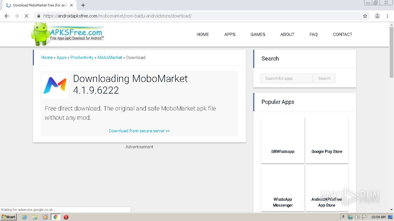Click the Downloading MoboMarket heading

point(130,84)
